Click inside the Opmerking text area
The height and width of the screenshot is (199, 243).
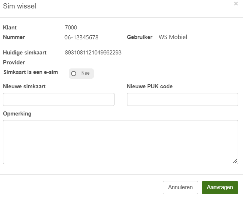point(120,142)
